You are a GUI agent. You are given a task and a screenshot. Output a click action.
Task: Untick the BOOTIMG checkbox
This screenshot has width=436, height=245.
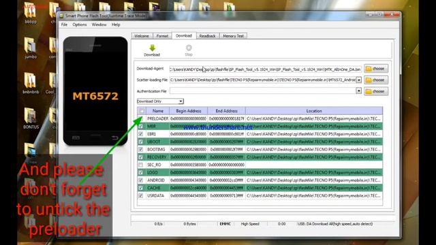click(x=141, y=150)
